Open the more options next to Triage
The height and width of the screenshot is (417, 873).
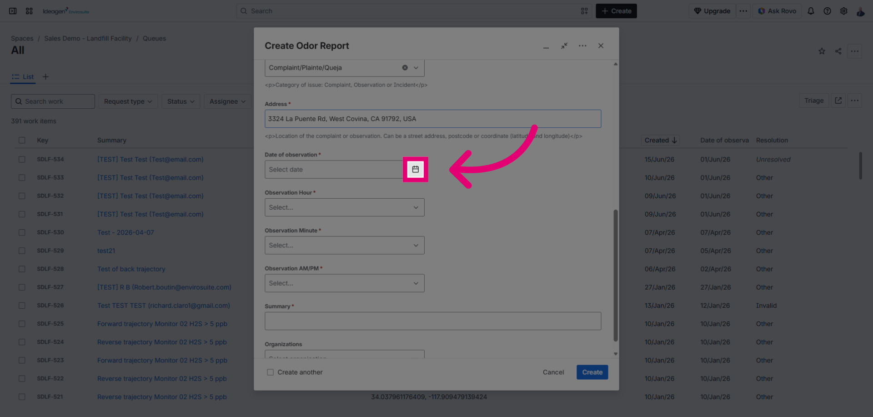[x=855, y=100]
